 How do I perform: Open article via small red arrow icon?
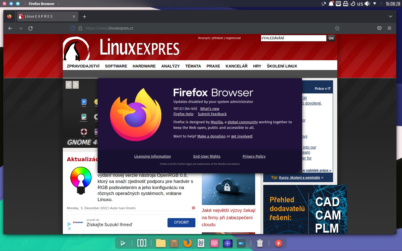(x=193, y=208)
